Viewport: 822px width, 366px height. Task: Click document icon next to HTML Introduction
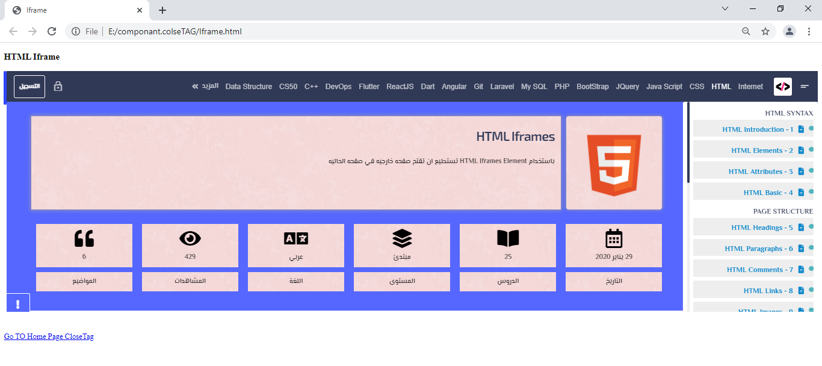(801, 129)
